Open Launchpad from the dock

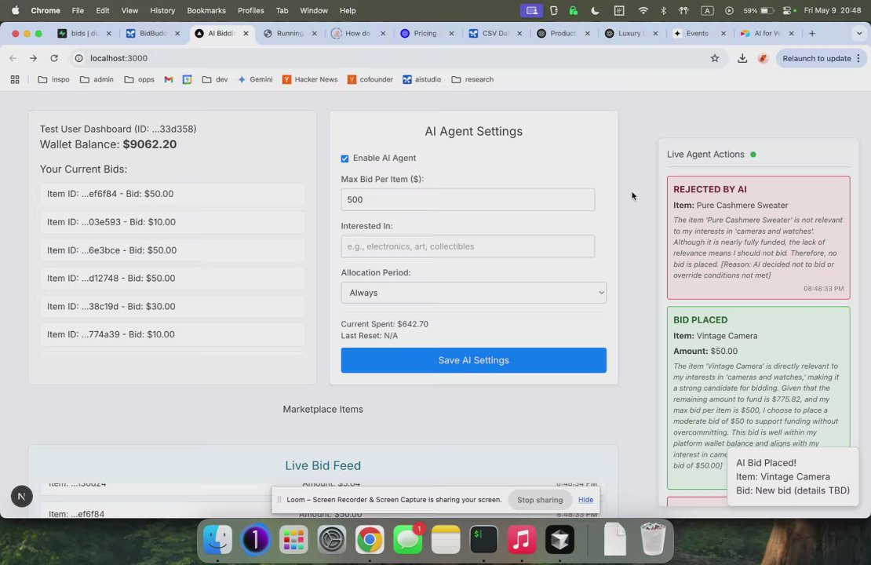coord(293,539)
